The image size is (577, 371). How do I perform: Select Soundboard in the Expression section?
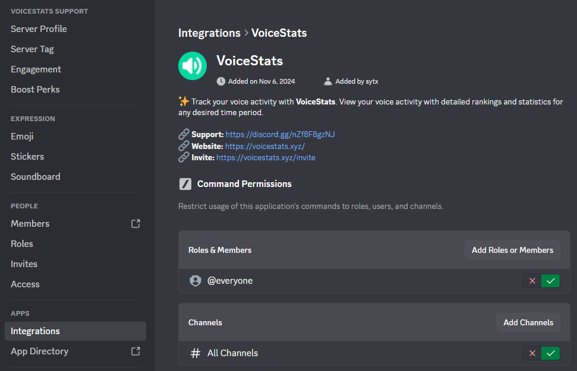(35, 177)
